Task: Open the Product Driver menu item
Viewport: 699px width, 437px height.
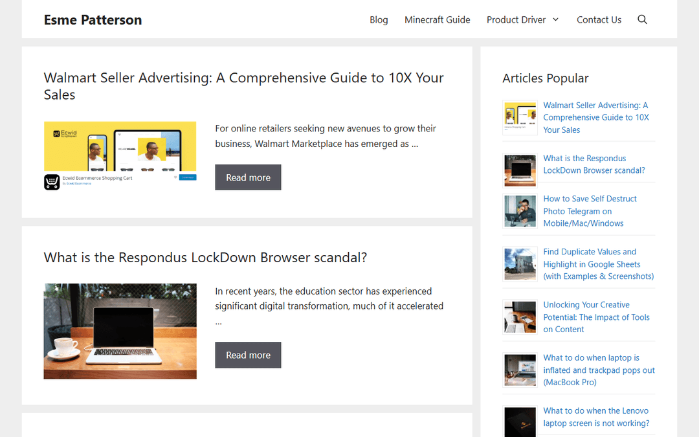Action: [x=516, y=19]
